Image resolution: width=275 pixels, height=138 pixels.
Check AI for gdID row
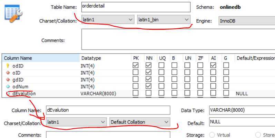pos(213,79)
